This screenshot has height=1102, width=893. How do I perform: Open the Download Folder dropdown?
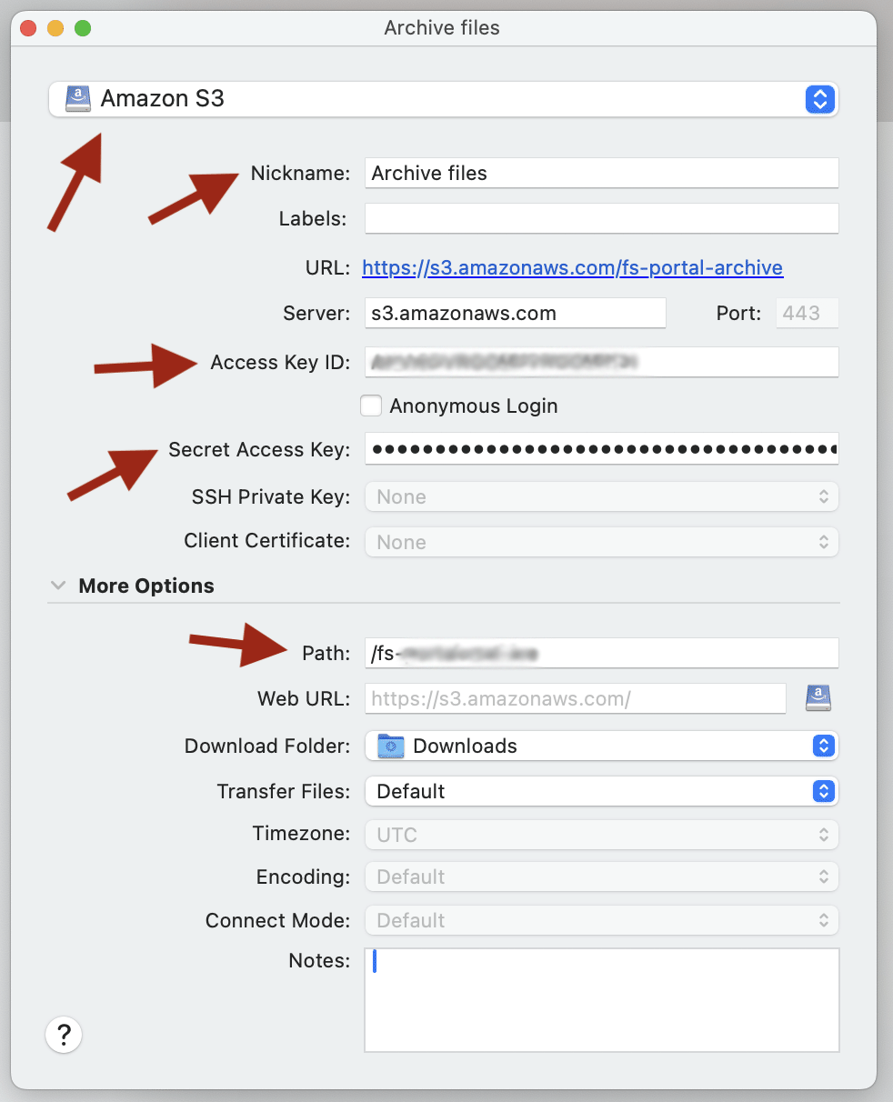822,746
